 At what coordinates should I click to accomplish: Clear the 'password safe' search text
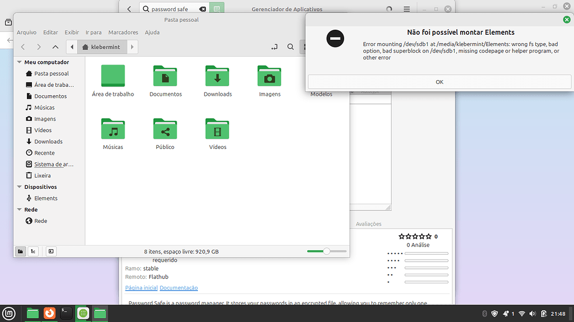202,9
